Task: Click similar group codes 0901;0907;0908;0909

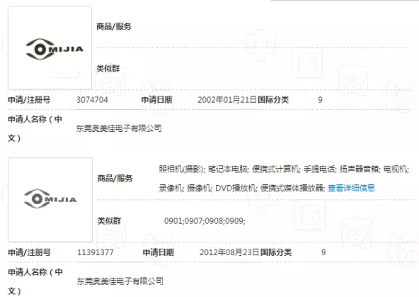Action: click(205, 221)
